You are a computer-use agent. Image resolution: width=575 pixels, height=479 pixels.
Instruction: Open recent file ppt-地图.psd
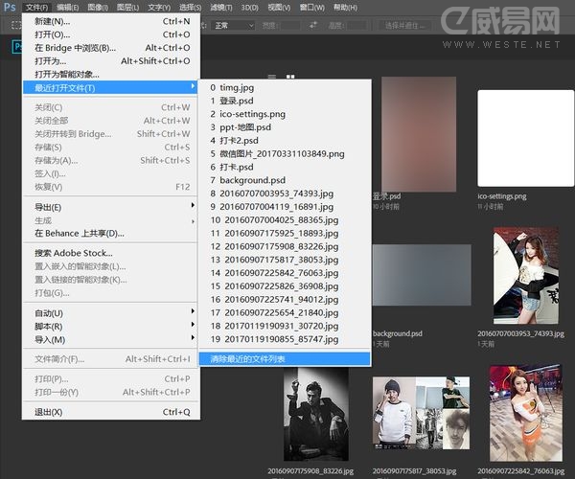point(245,126)
